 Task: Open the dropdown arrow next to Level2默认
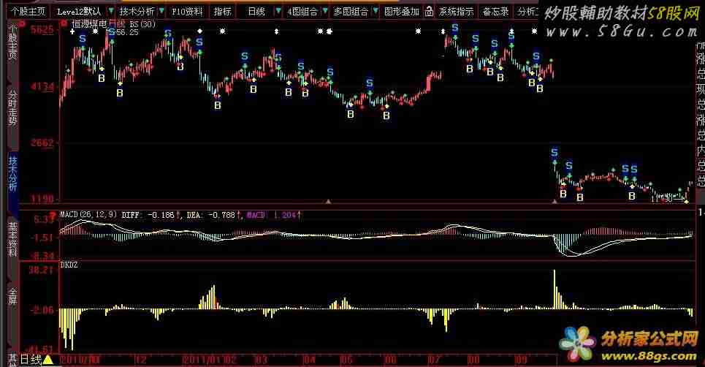[x=109, y=12]
